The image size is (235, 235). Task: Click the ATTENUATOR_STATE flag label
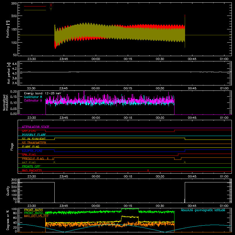(36, 127)
